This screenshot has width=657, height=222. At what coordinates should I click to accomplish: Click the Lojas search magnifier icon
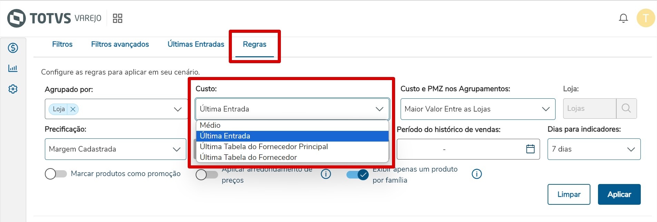(626, 108)
